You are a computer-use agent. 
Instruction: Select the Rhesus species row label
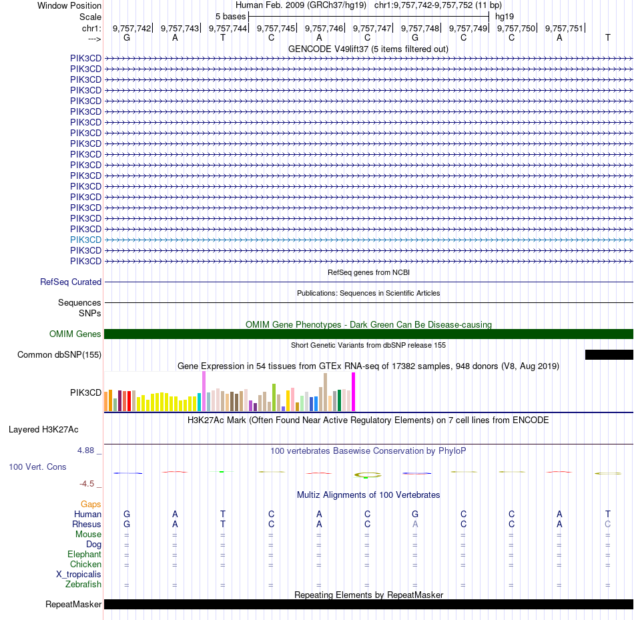(87, 524)
